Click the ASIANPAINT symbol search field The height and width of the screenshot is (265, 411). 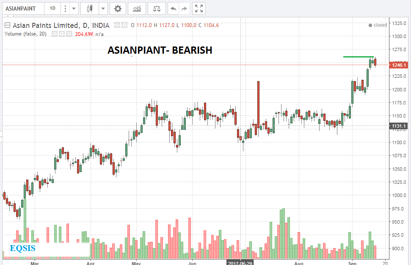click(x=23, y=8)
